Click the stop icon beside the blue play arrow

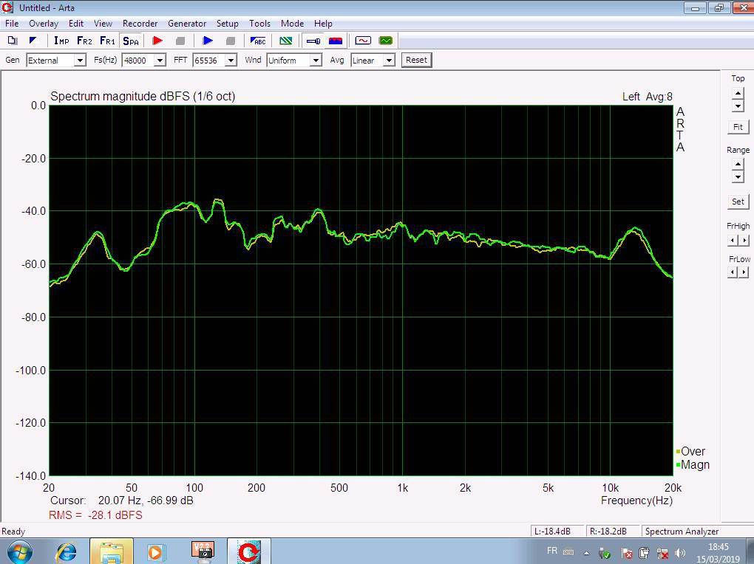tap(231, 41)
